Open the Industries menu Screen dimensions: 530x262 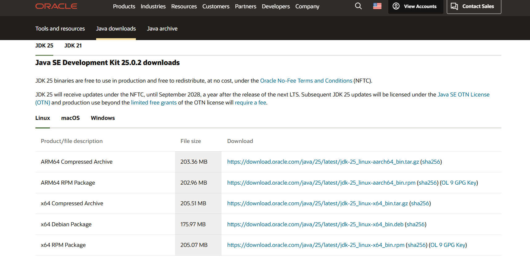click(x=153, y=6)
